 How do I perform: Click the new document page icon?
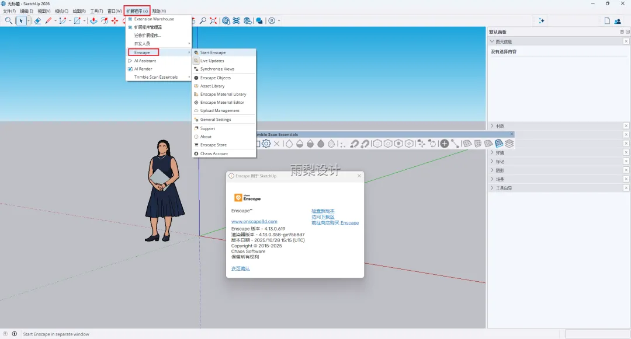607,20
